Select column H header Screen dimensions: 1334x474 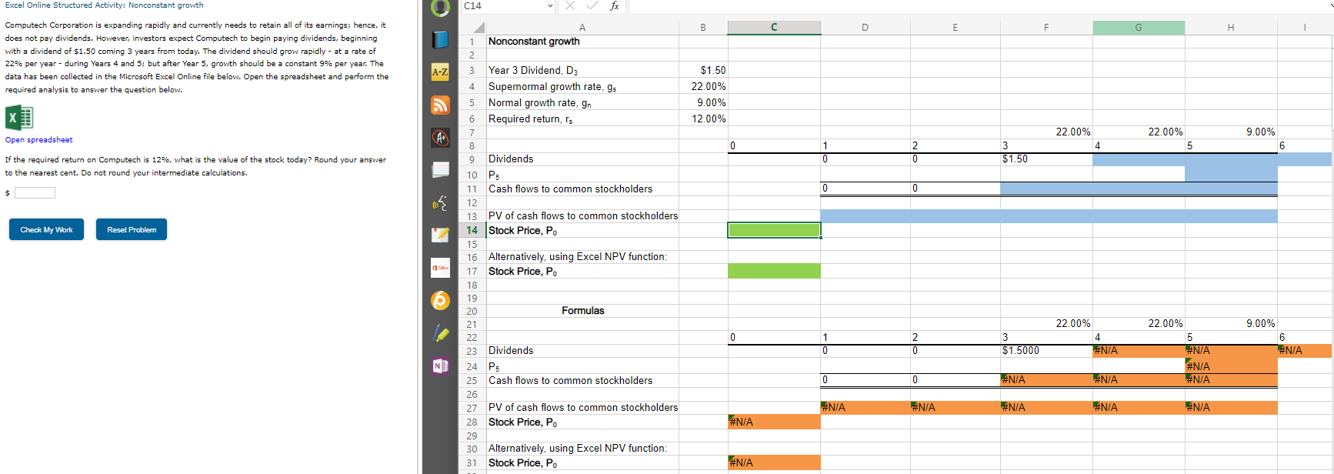[x=1231, y=28]
